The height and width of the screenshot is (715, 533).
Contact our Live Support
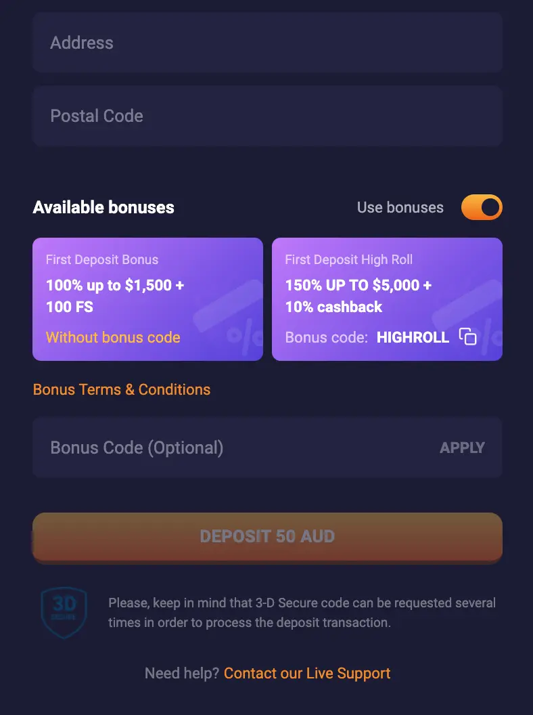(x=306, y=673)
